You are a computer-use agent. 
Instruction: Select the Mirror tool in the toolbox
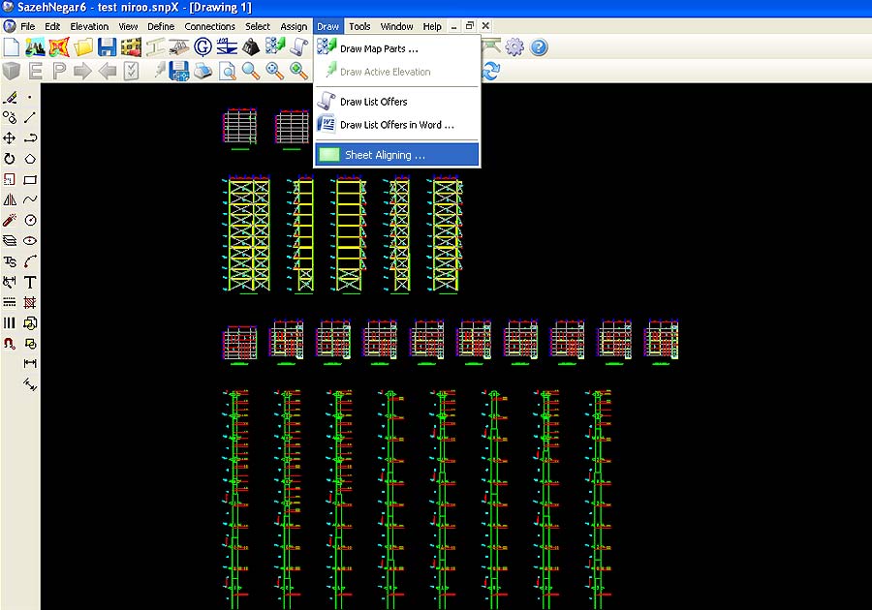tap(10, 199)
